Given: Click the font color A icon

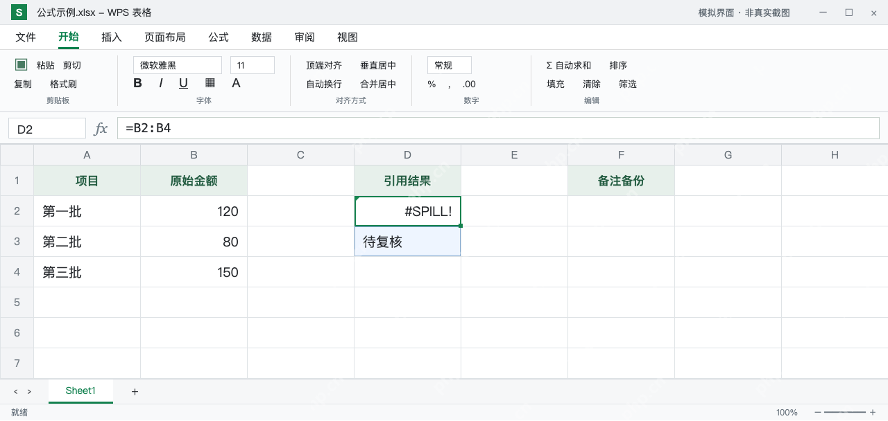Looking at the screenshot, I should [x=236, y=83].
